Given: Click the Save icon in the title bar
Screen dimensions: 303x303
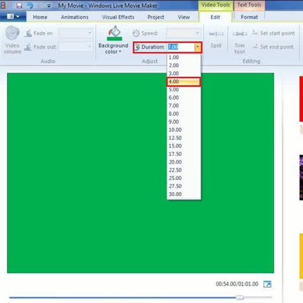Looking at the screenshot, I should [19, 5].
